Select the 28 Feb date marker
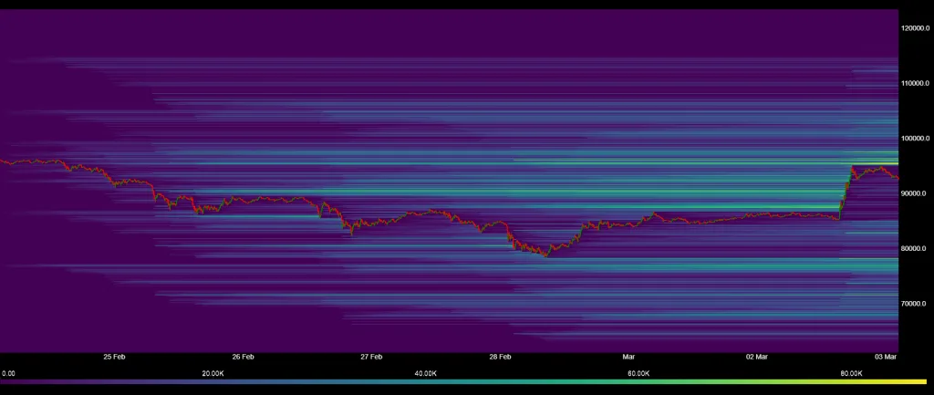Screen dimensions: 934x395 tap(500, 357)
